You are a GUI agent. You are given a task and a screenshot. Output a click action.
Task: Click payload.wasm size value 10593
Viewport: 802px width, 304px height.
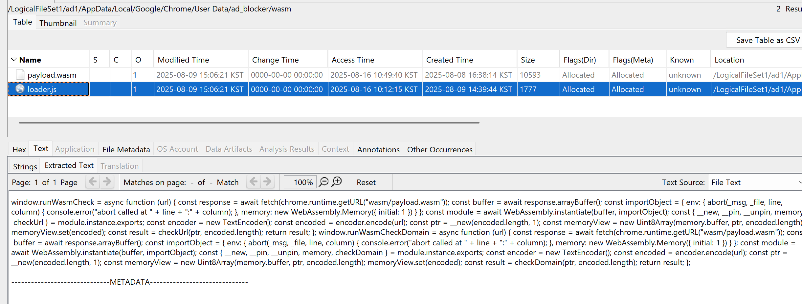click(x=530, y=75)
